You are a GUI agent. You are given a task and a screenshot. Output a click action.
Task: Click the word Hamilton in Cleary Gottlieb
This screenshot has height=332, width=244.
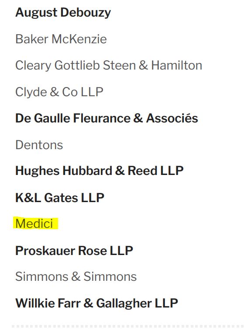(177, 65)
